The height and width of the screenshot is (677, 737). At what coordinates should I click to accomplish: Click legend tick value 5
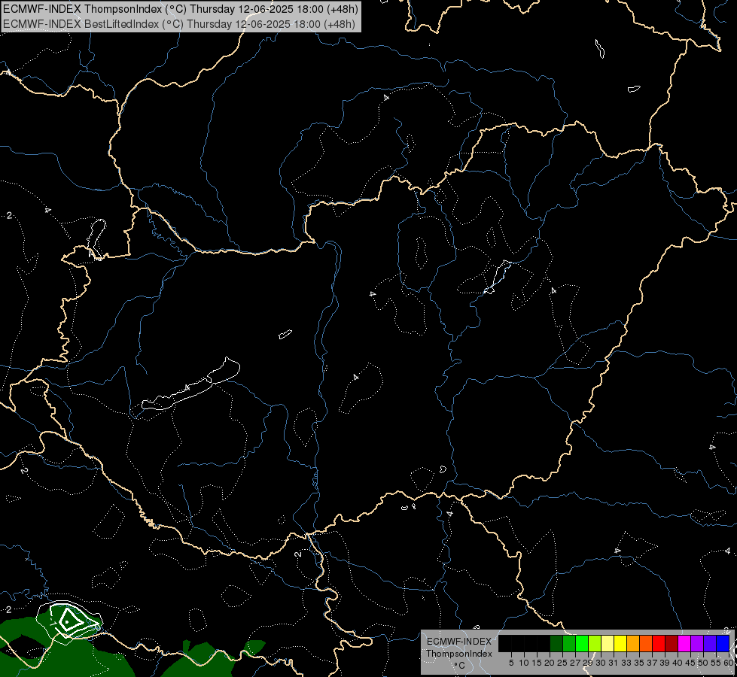click(x=511, y=663)
